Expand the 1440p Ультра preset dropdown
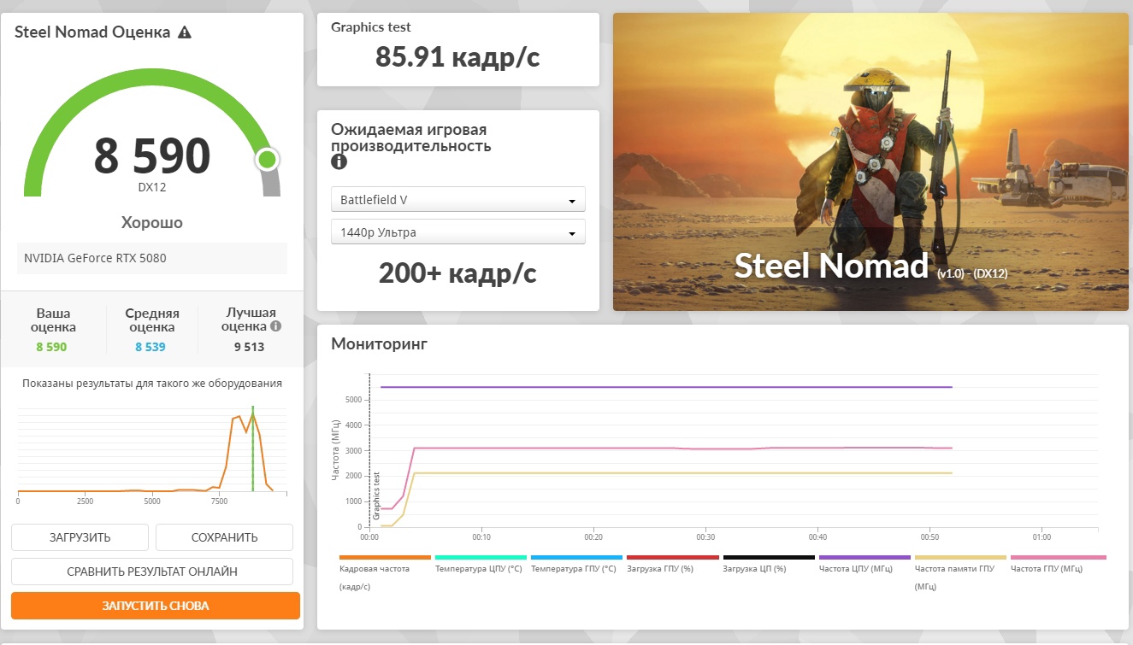The image size is (1133, 645). (458, 232)
